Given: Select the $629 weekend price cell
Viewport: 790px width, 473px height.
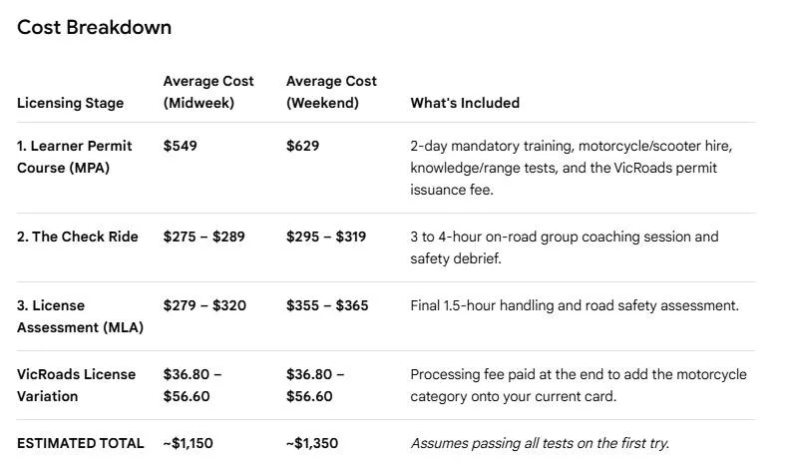Looking at the screenshot, I should point(303,147).
